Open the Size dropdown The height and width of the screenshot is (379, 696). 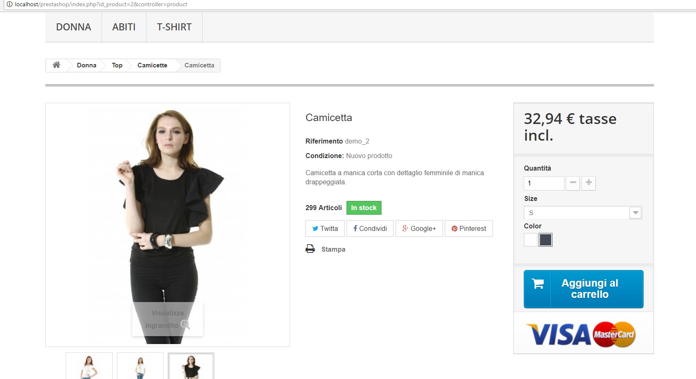coord(583,213)
